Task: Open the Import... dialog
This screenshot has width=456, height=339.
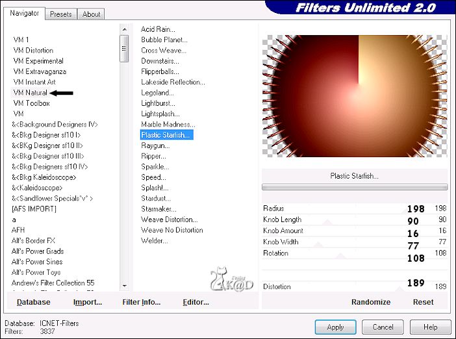Action: tap(88, 302)
